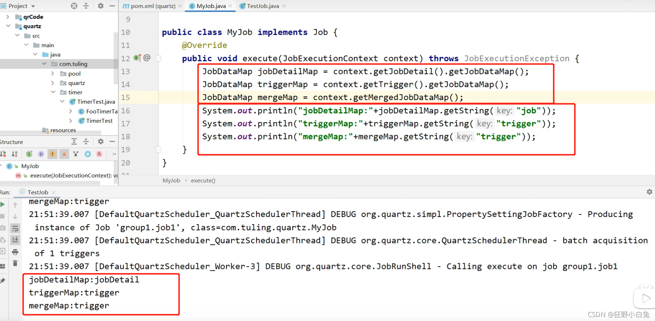
Task: Collapse the quartz module
Action: [x=8, y=26]
